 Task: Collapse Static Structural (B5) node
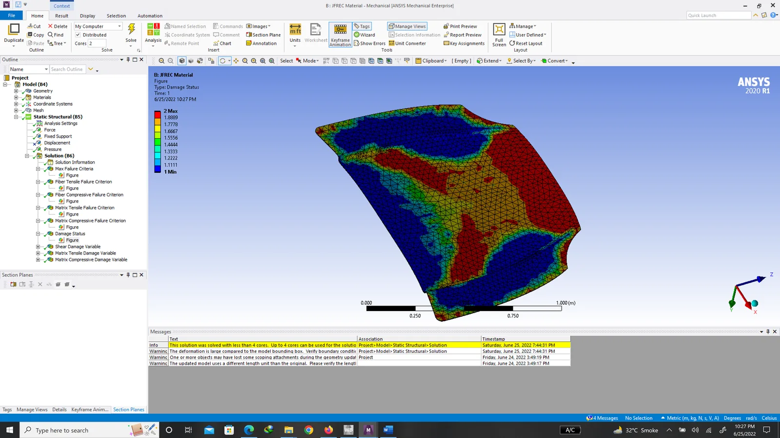[x=16, y=117]
